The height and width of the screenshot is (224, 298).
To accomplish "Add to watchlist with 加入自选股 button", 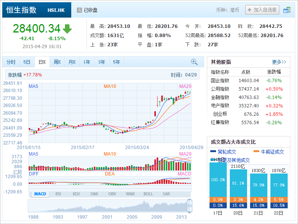I will click(262, 10).
